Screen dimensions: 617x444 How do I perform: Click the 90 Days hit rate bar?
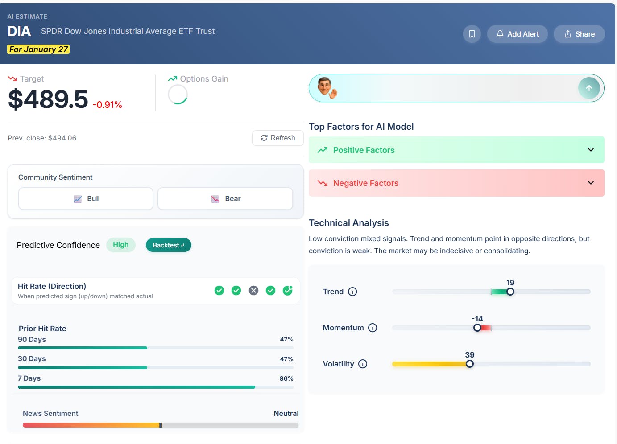pos(156,348)
